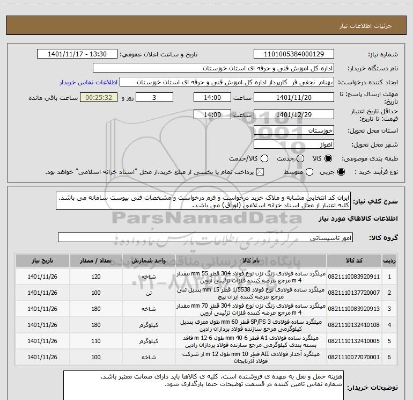Select the خدمت radio button
Screen dimensions: 413x400
pyautogui.click(x=300, y=159)
